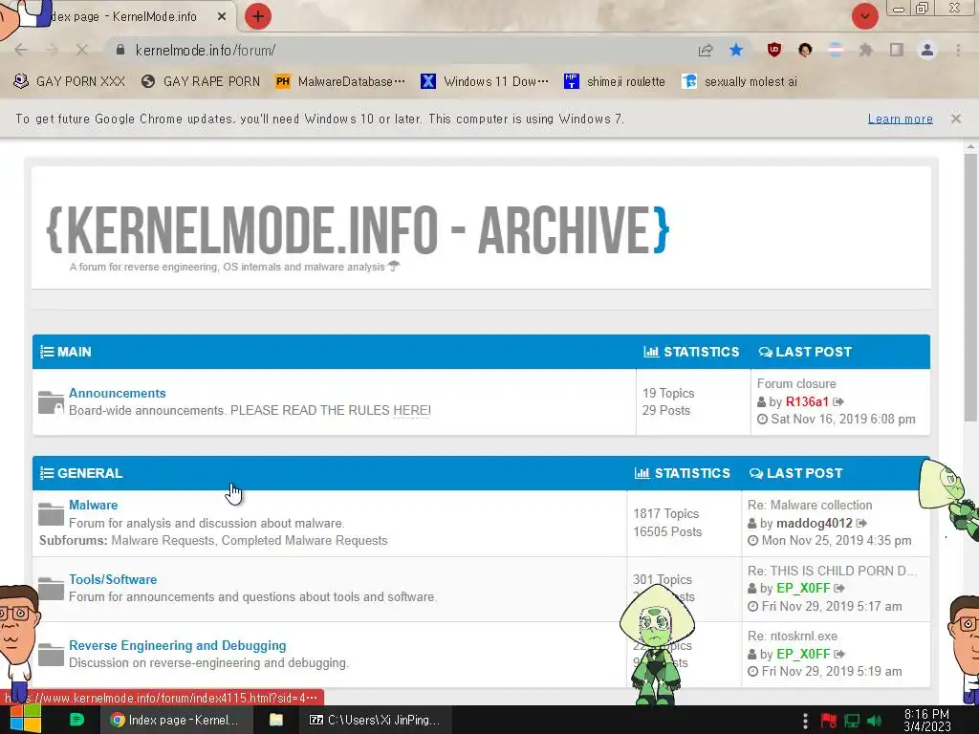Open the network tray icon
Screen dimensions: 979x734
pyautogui.click(x=852, y=721)
